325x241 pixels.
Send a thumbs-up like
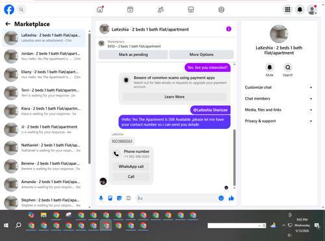coord(231,198)
